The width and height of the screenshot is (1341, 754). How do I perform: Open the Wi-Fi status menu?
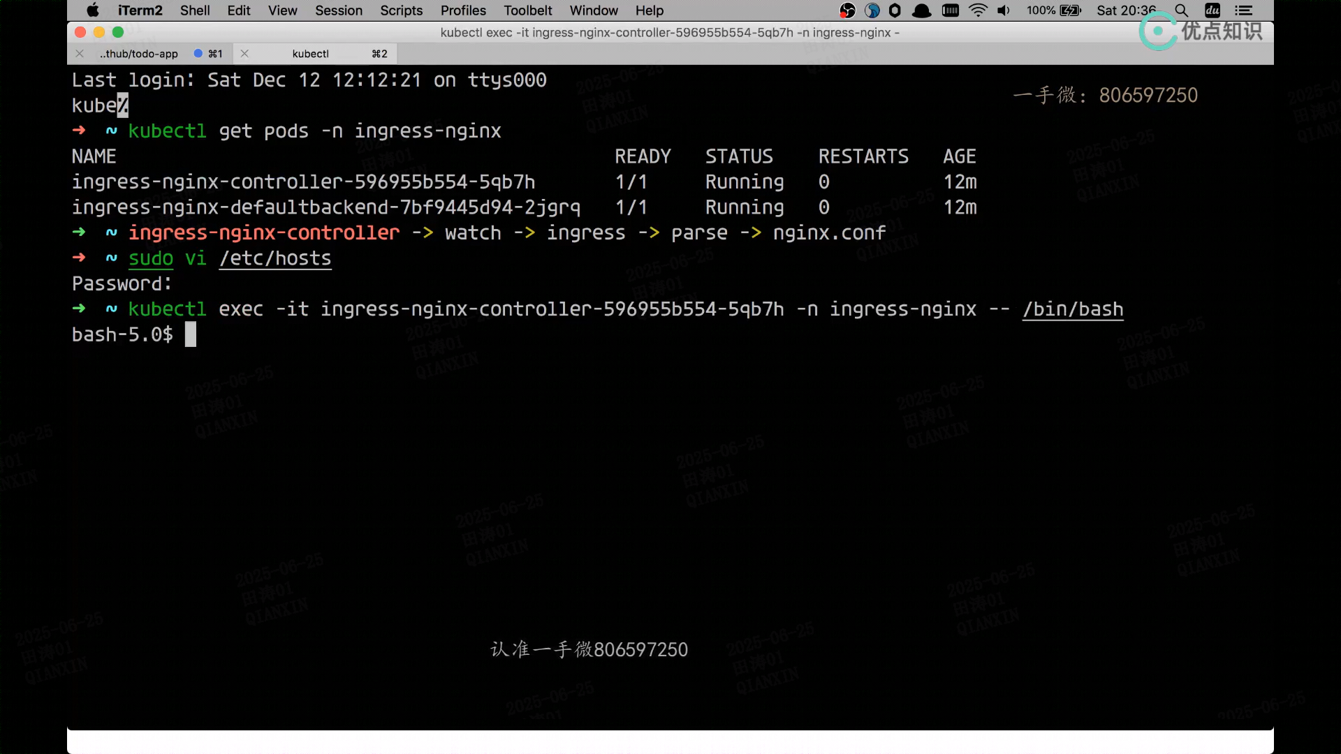978,10
